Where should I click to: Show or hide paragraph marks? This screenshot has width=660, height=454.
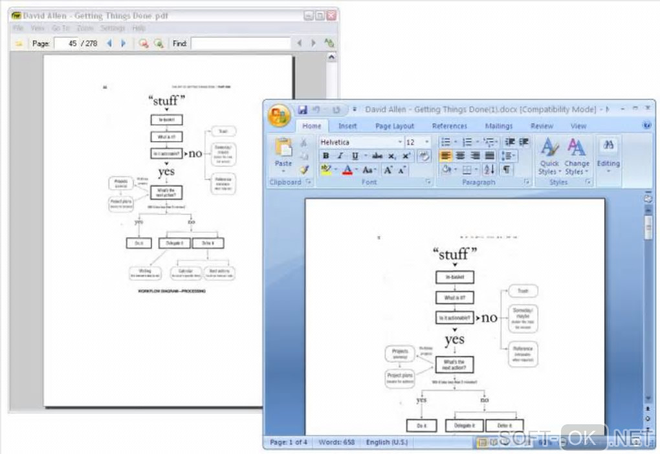[x=507, y=169]
